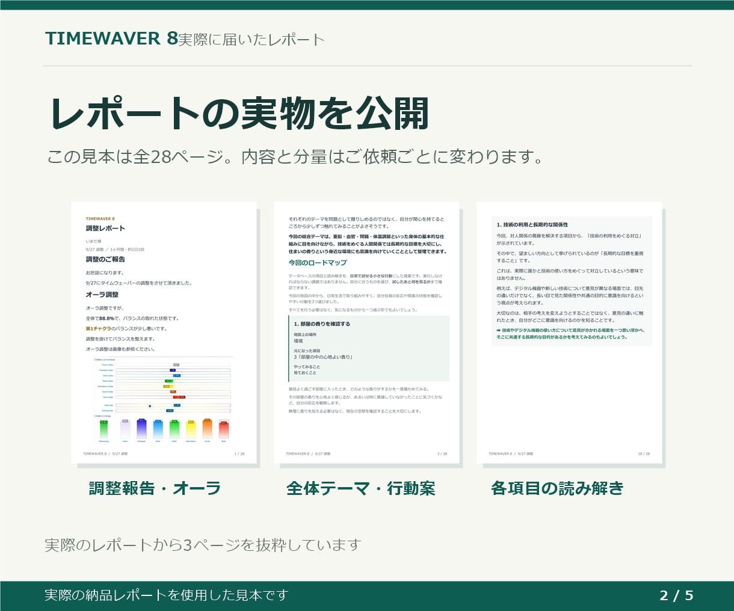Click the highlighted 第1チャクラ text
This screenshot has height=611, width=734.
[98, 329]
